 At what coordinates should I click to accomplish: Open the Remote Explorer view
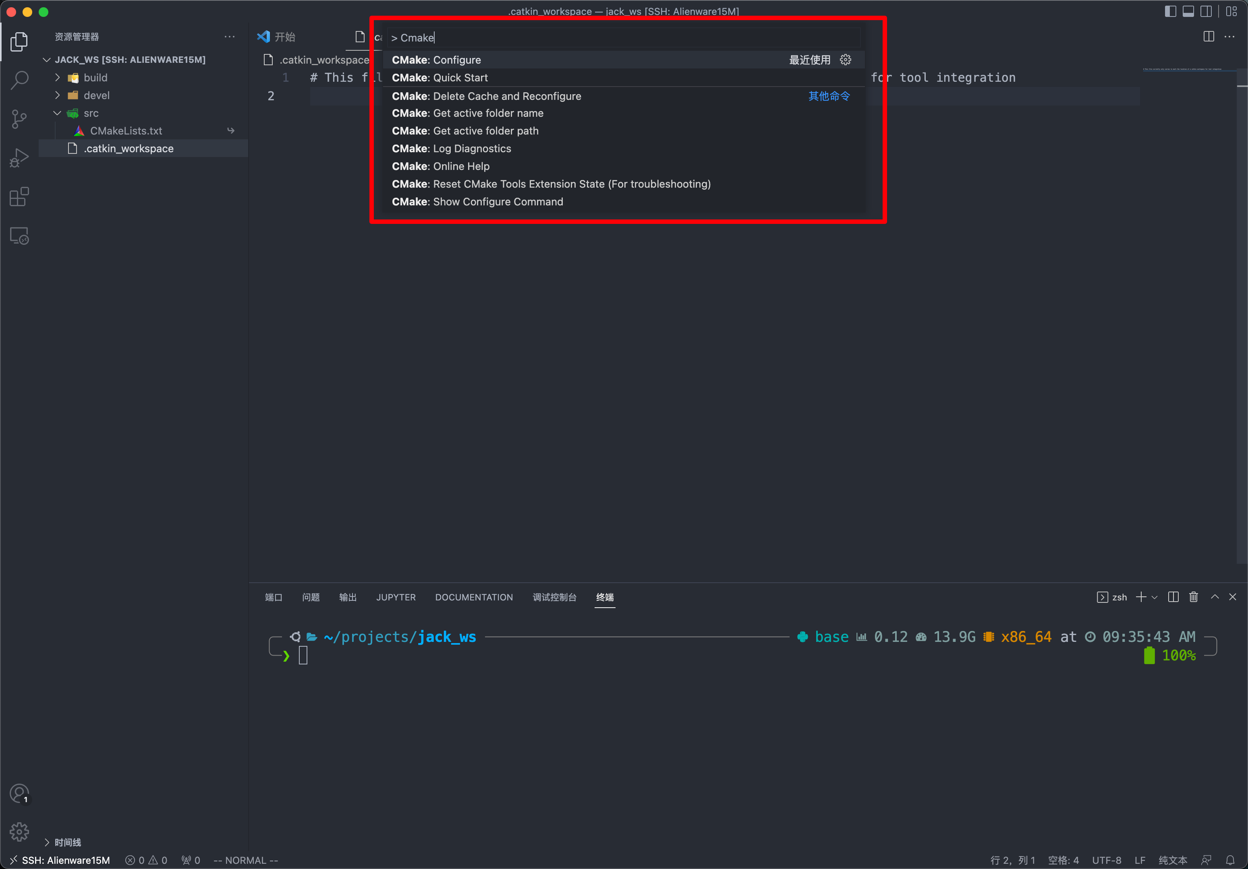[x=19, y=236]
